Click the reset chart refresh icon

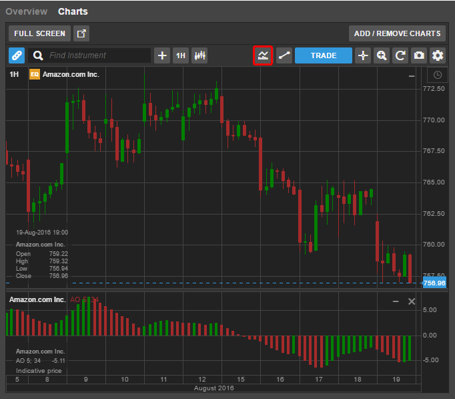pyautogui.click(x=400, y=55)
